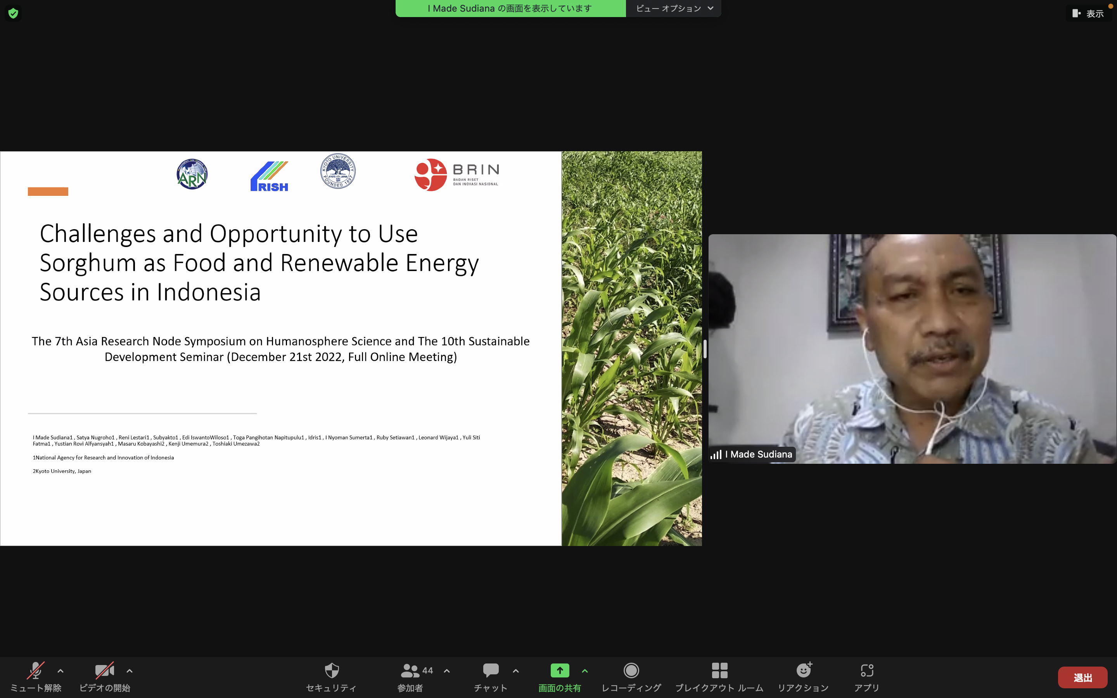Click BRIN logo on slide
1117x698 pixels.
point(456,174)
